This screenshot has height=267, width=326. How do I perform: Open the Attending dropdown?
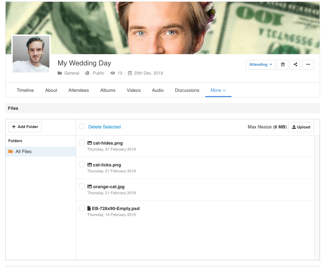260,64
